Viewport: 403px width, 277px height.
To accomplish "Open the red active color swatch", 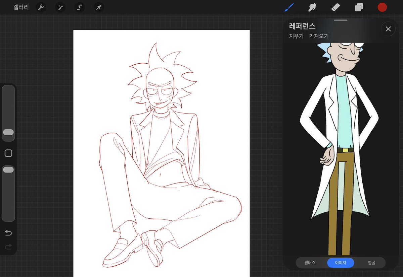I will click(382, 7).
